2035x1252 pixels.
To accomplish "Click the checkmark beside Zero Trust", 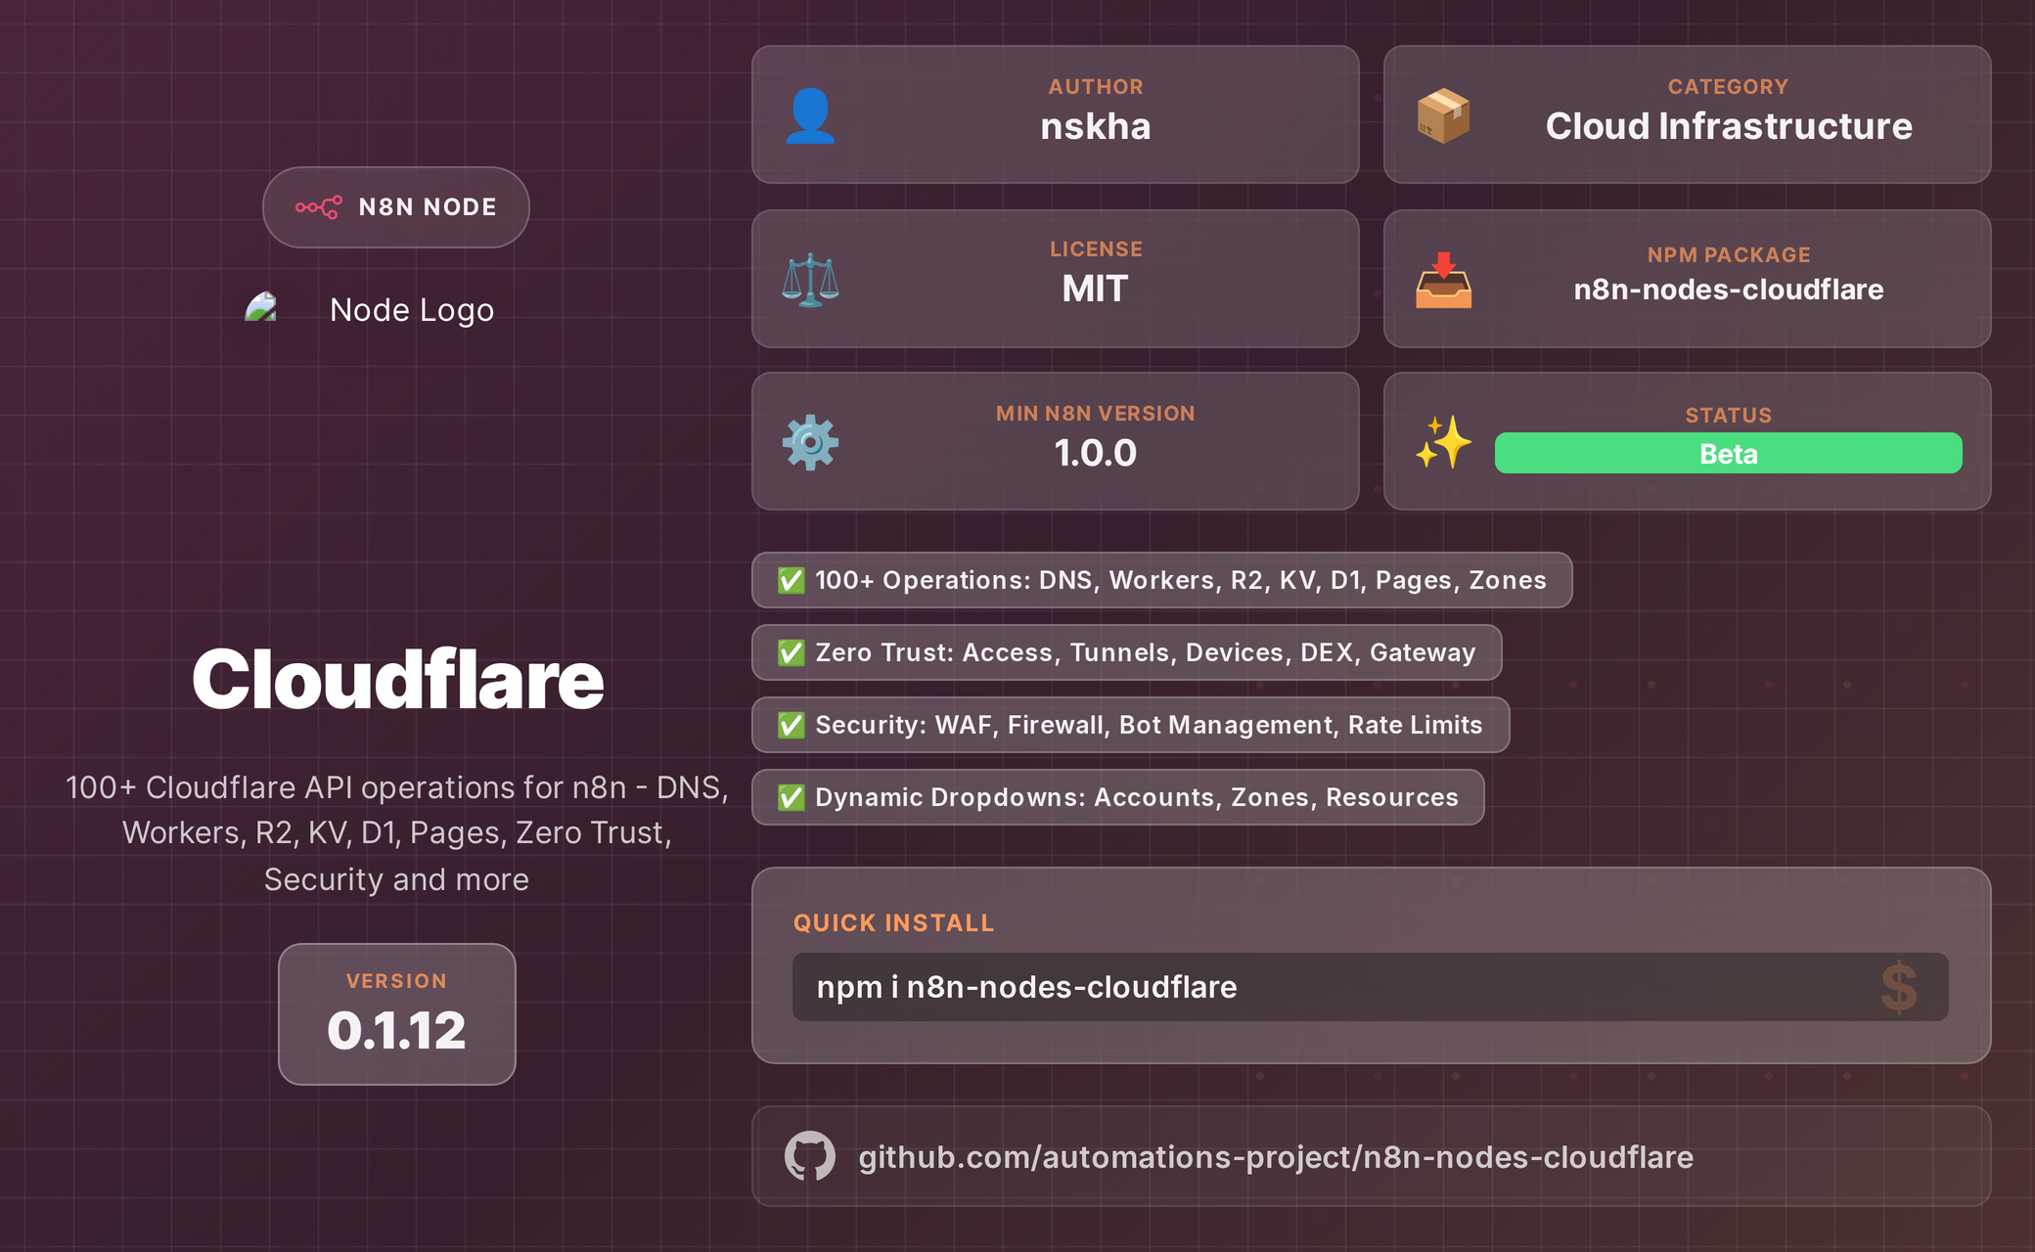I will [x=791, y=652].
